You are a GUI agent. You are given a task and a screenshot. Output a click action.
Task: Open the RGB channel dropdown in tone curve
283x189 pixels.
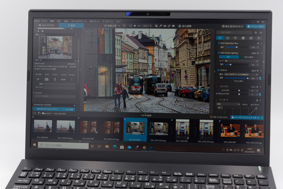coord(228,104)
